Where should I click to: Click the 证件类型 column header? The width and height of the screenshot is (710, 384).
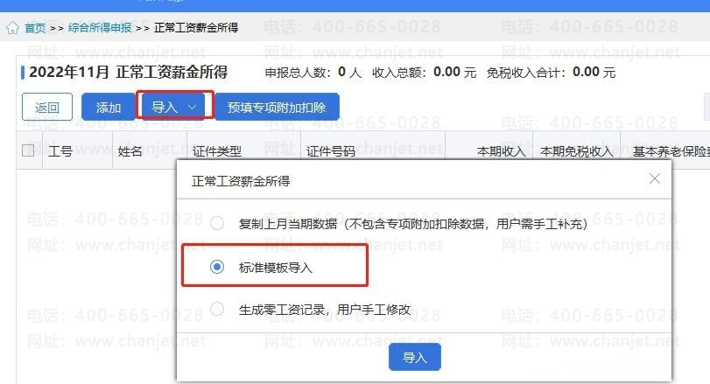point(216,151)
